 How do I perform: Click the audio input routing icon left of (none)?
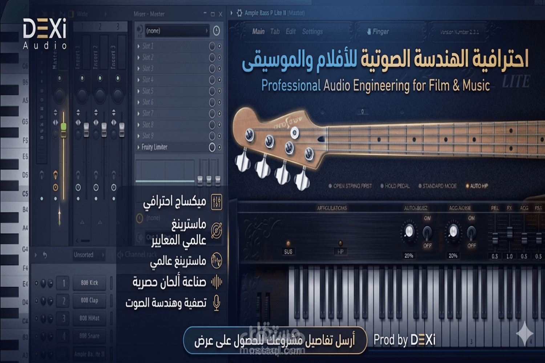[140, 30]
